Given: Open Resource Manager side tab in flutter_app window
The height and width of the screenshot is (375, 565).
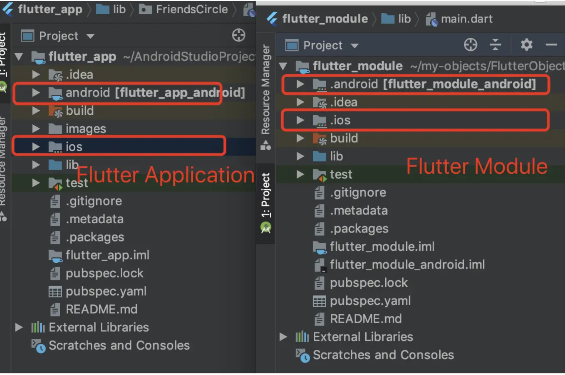Looking at the screenshot, I should 4,168.
